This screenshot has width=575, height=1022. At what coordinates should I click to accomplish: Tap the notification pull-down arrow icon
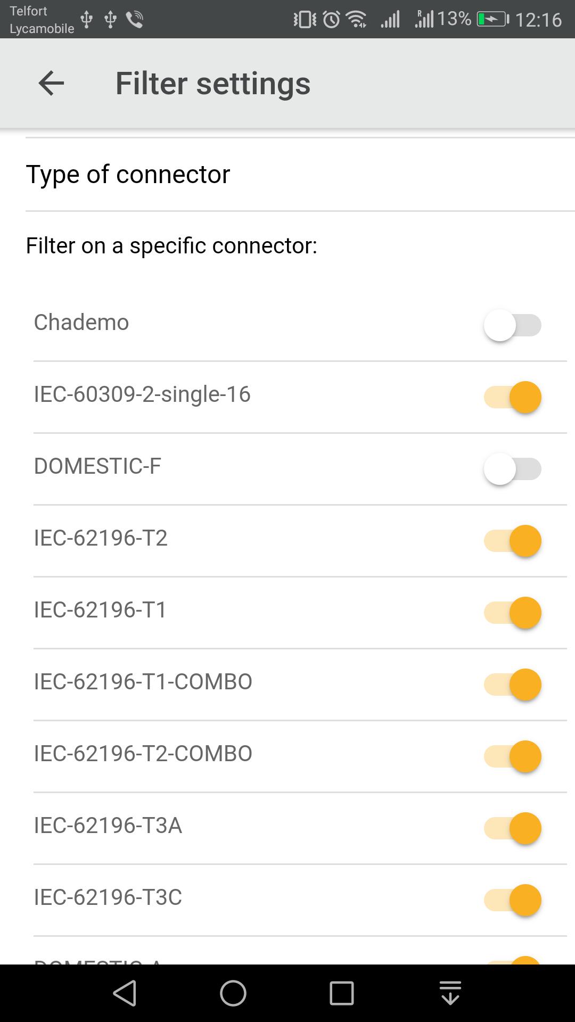450,993
